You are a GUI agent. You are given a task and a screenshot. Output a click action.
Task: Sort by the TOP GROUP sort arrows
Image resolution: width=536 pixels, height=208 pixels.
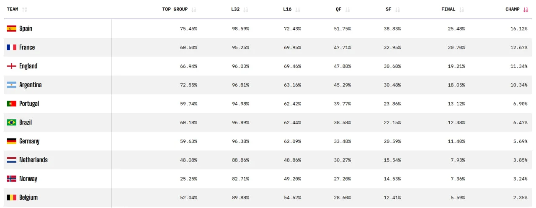coord(193,9)
